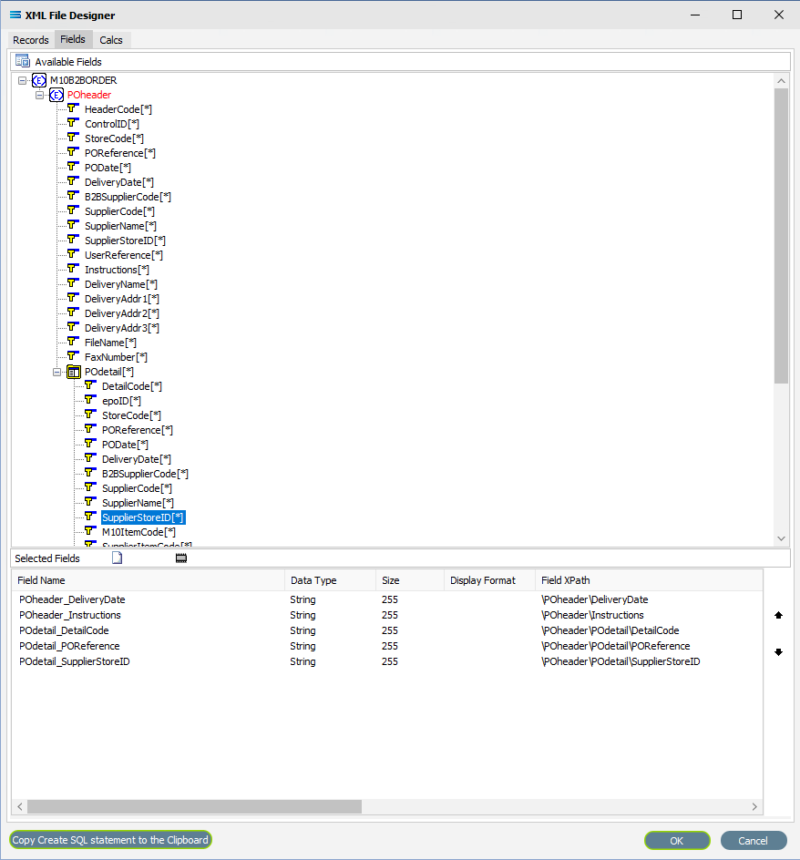Click the black film-strip icon beside Selected Fields

click(x=181, y=558)
